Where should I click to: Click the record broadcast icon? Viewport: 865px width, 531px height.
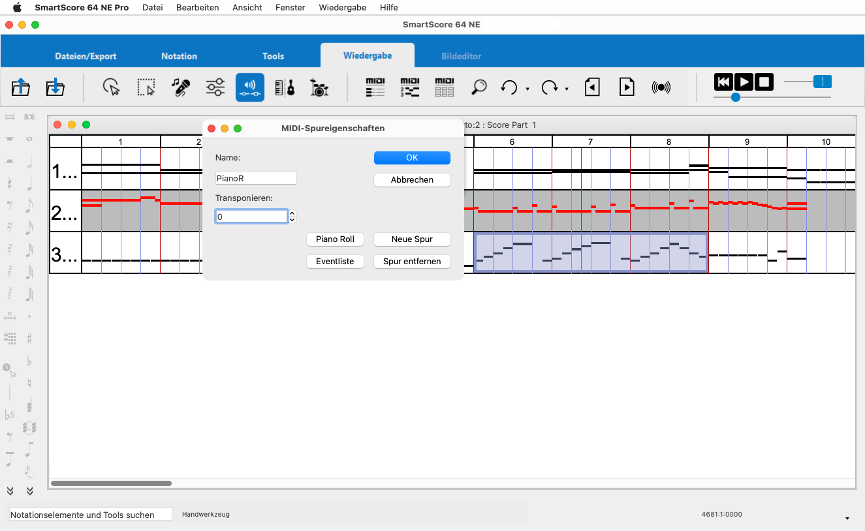(x=661, y=87)
